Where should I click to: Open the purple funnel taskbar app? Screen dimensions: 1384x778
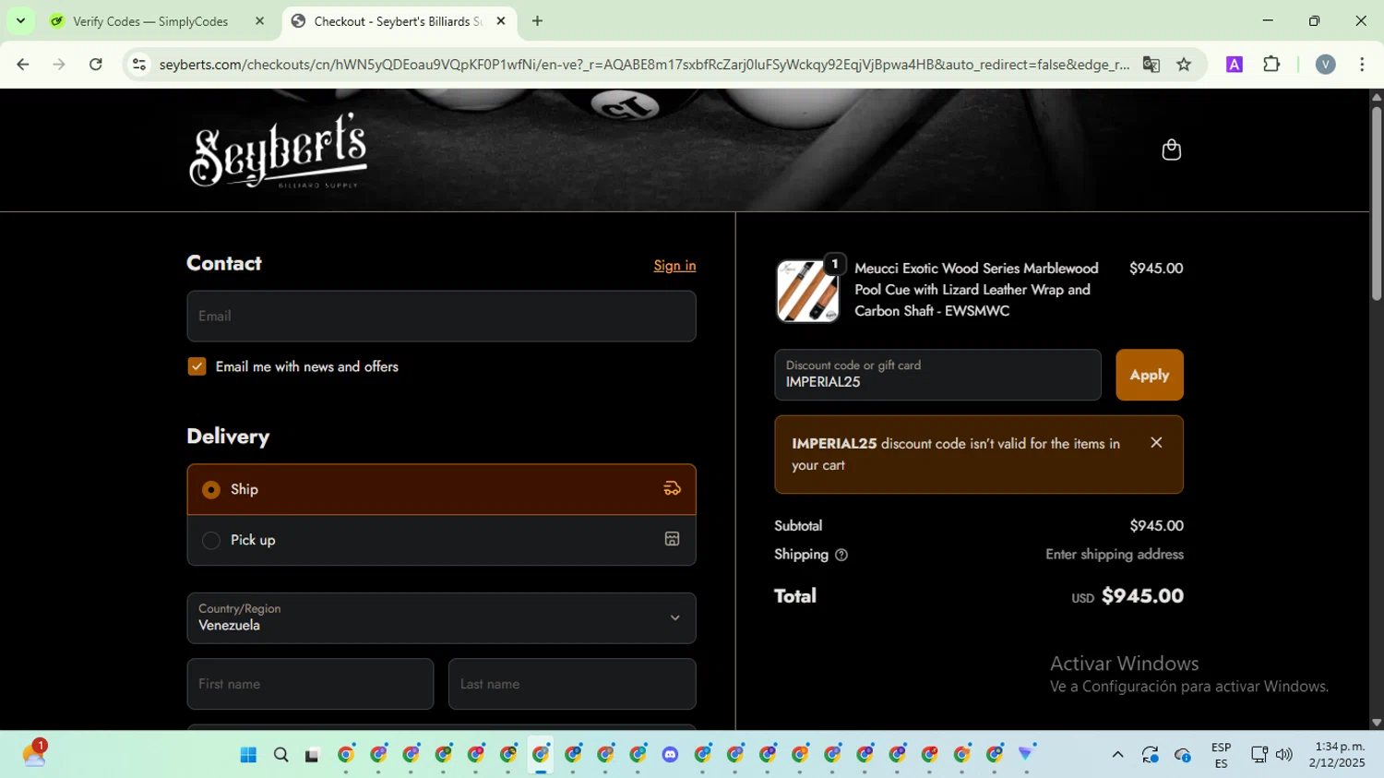(1026, 755)
